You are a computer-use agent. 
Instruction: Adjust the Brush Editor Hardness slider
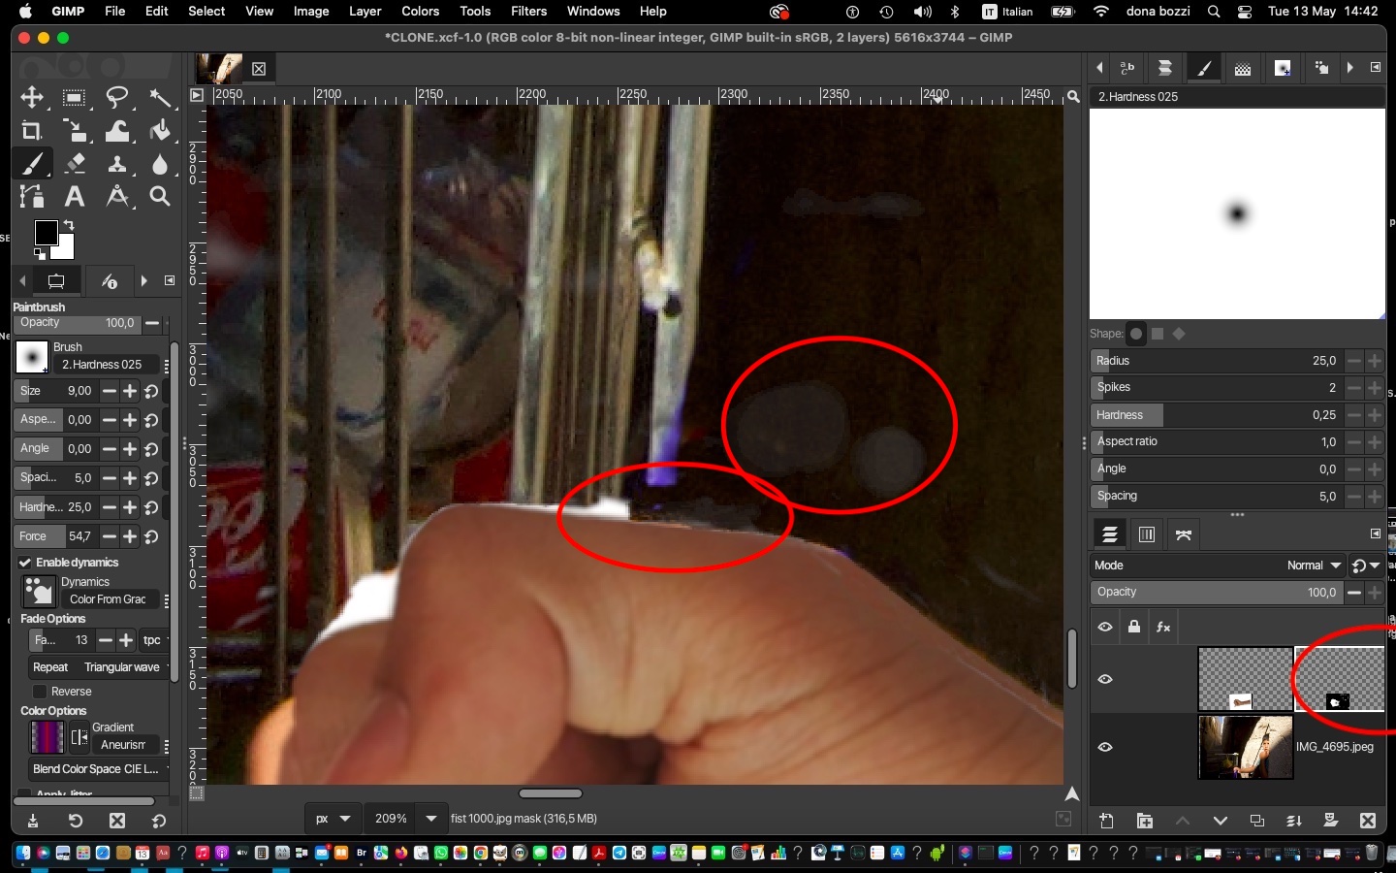pos(1217,415)
